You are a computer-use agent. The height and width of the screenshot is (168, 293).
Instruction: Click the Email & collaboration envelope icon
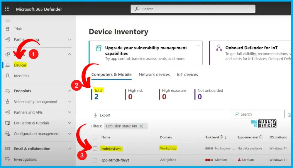tap(7, 149)
